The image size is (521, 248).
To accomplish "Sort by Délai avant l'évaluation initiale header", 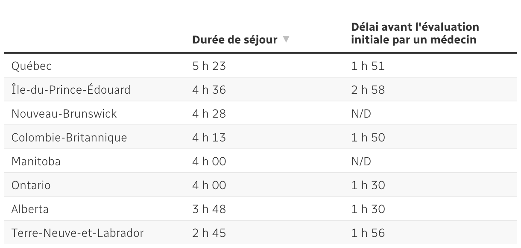I will (x=415, y=34).
